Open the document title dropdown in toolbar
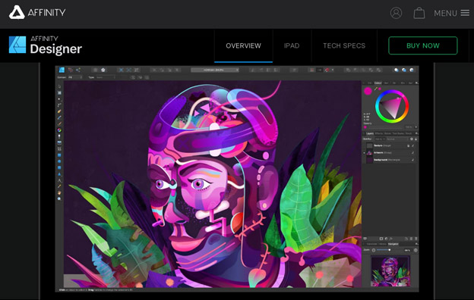Image resolution: width=474 pixels, height=300 pixels. [215, 70]
